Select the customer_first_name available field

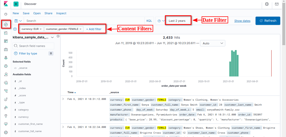tap(30, 124)
